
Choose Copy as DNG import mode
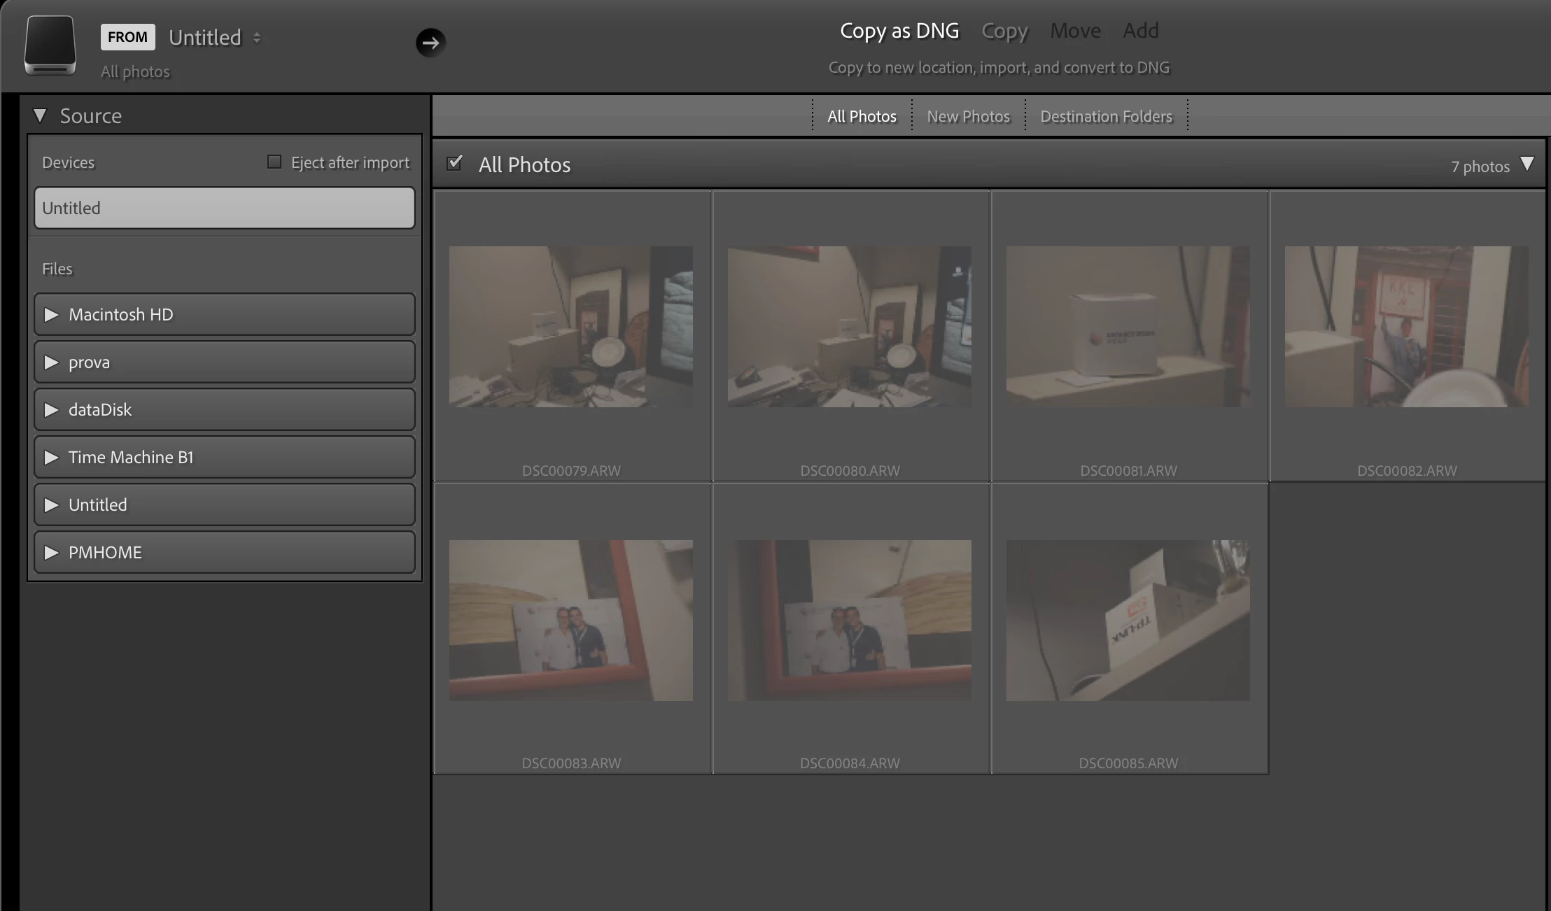tap(899, 31)
